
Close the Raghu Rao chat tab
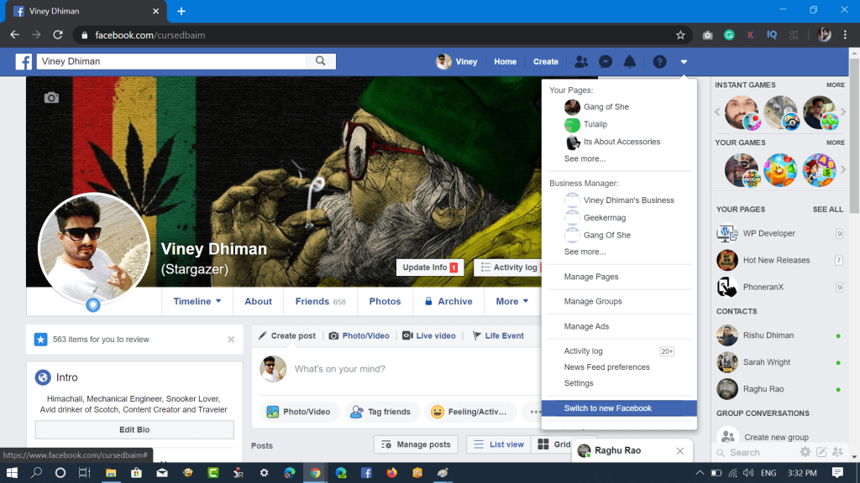(x=680, y=450)
